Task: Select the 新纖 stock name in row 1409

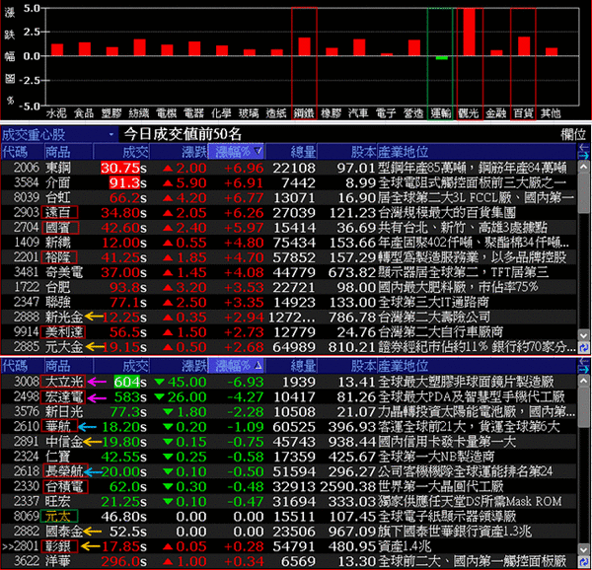Action: tap(58, 243)
